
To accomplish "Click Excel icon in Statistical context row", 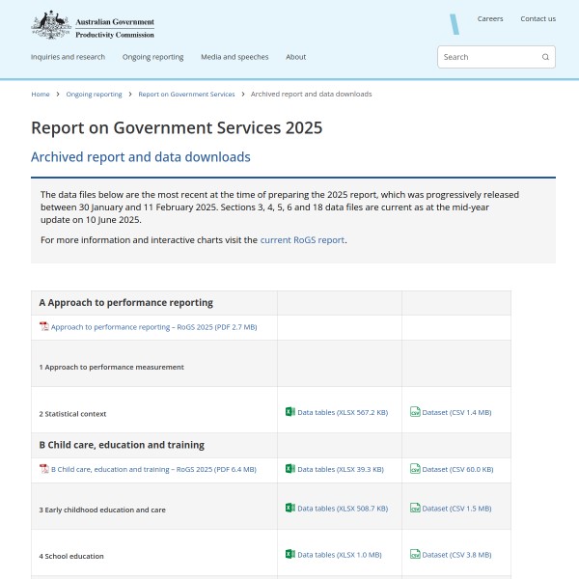I will point(289,412).
